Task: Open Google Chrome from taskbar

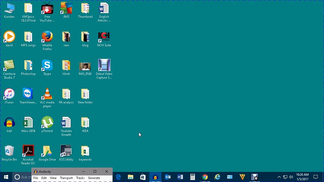Action: click(205, 177)
